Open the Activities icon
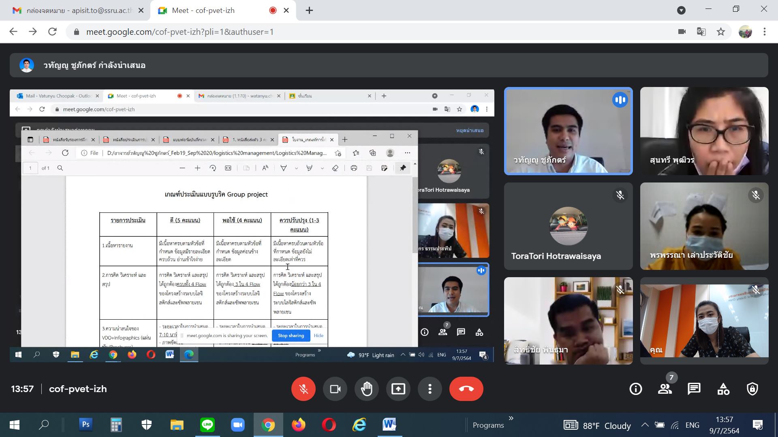The height and width of the screenshot is (437, 778). pos(723,389)
